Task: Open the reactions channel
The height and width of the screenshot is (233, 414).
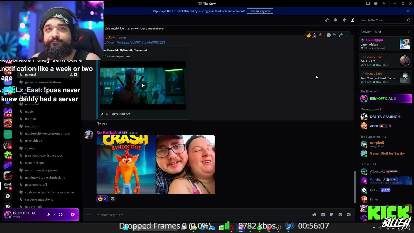Action: point(48,126)
